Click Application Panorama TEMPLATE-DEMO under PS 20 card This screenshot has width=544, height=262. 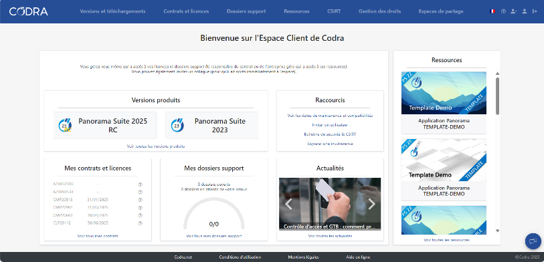[x=444, y=191]
